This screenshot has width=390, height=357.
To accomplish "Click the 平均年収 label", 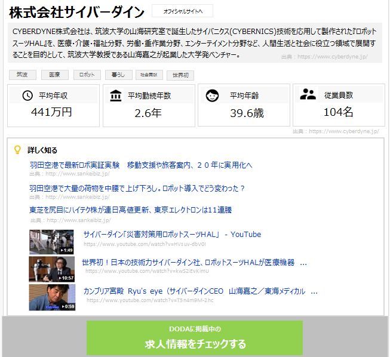I will click(x=53, y=96).
